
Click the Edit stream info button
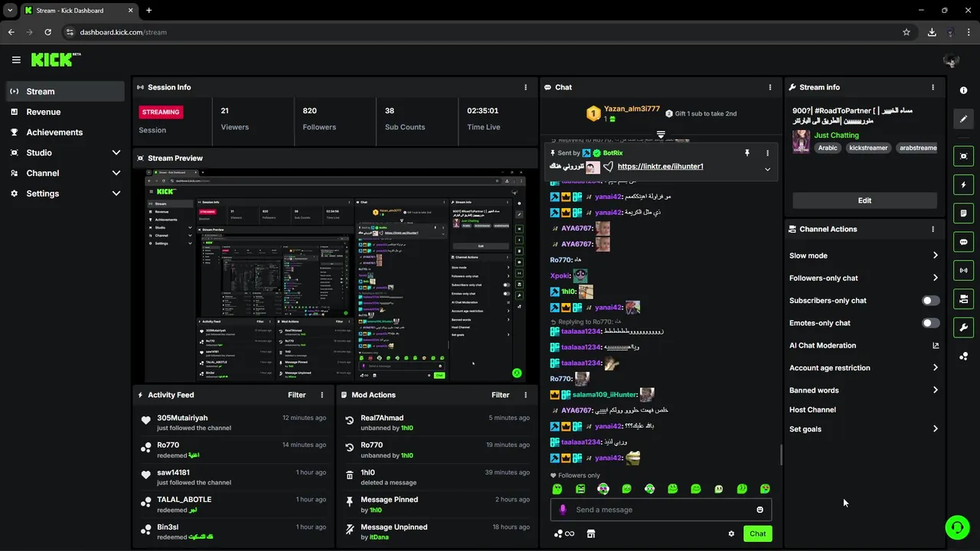[864, 201]
